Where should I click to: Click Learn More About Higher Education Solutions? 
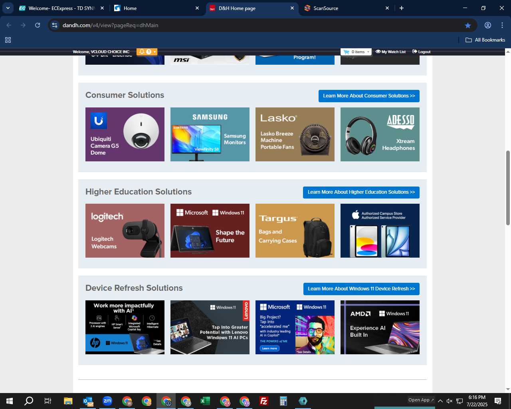(x=361, y=192)
